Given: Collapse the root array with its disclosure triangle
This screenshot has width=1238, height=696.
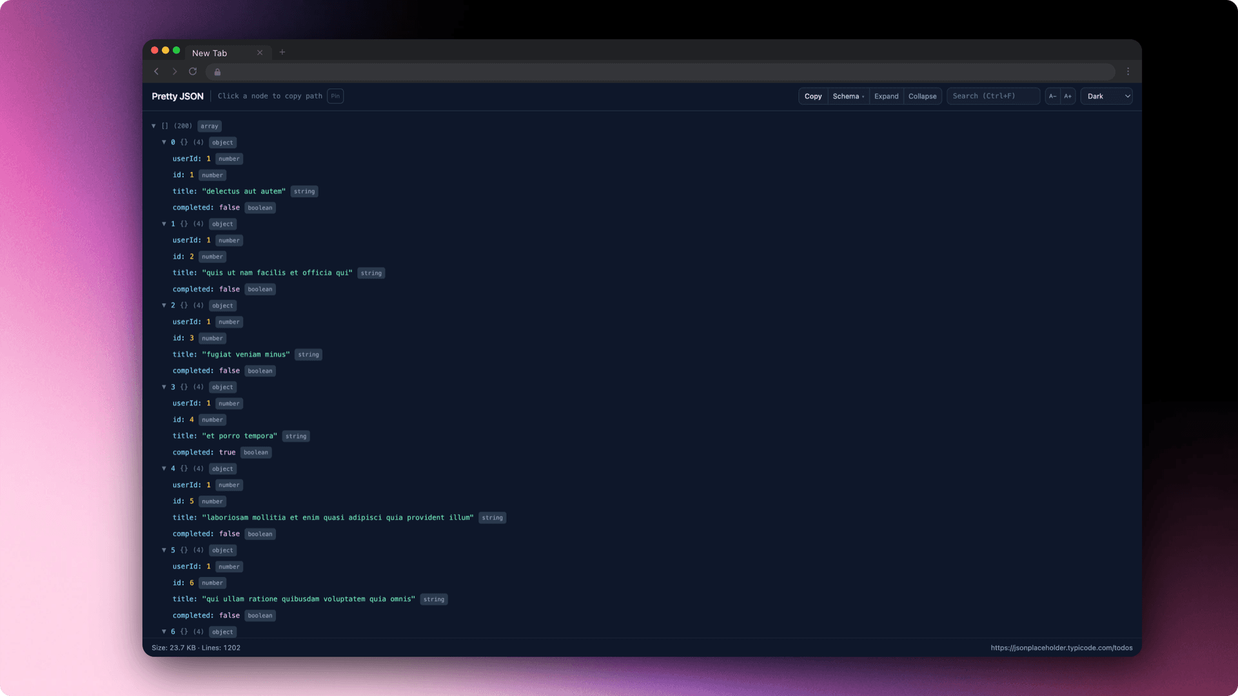Looking at the screenshot, I should (154, 126).
